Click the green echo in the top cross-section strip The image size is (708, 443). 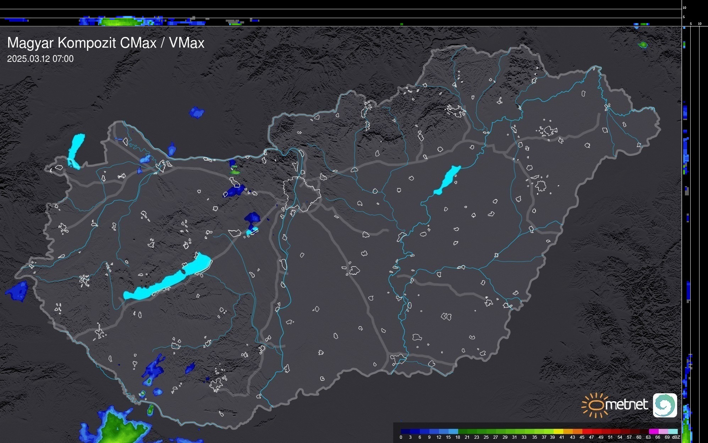tap(119, 22)
